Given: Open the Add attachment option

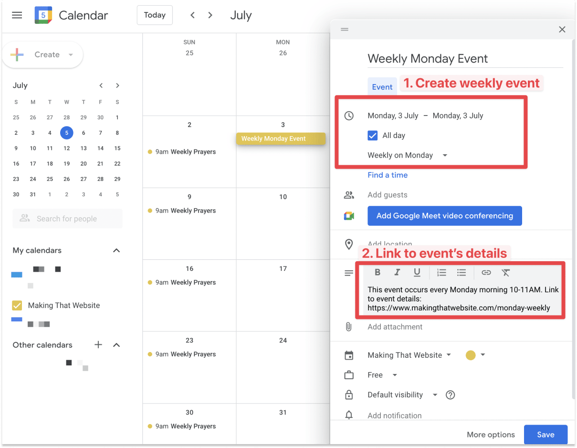Looking at the screenshot, I should pos(395,327).
